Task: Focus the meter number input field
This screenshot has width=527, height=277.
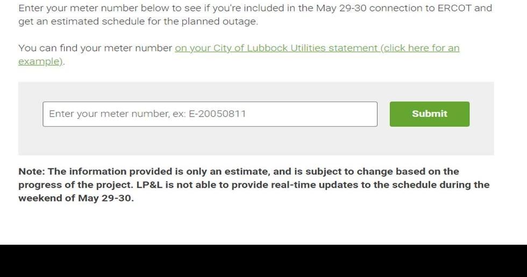Action: pyautogui.click(x=210, y=114)
